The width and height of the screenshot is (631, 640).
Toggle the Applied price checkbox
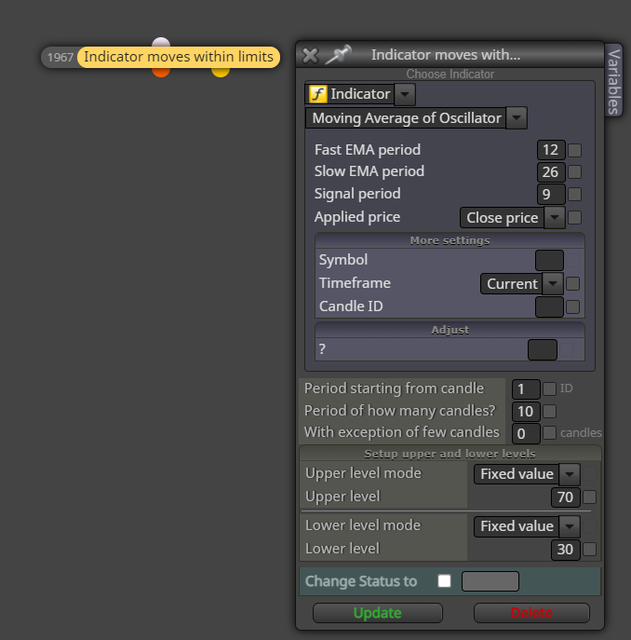click(x=575, y=218)
